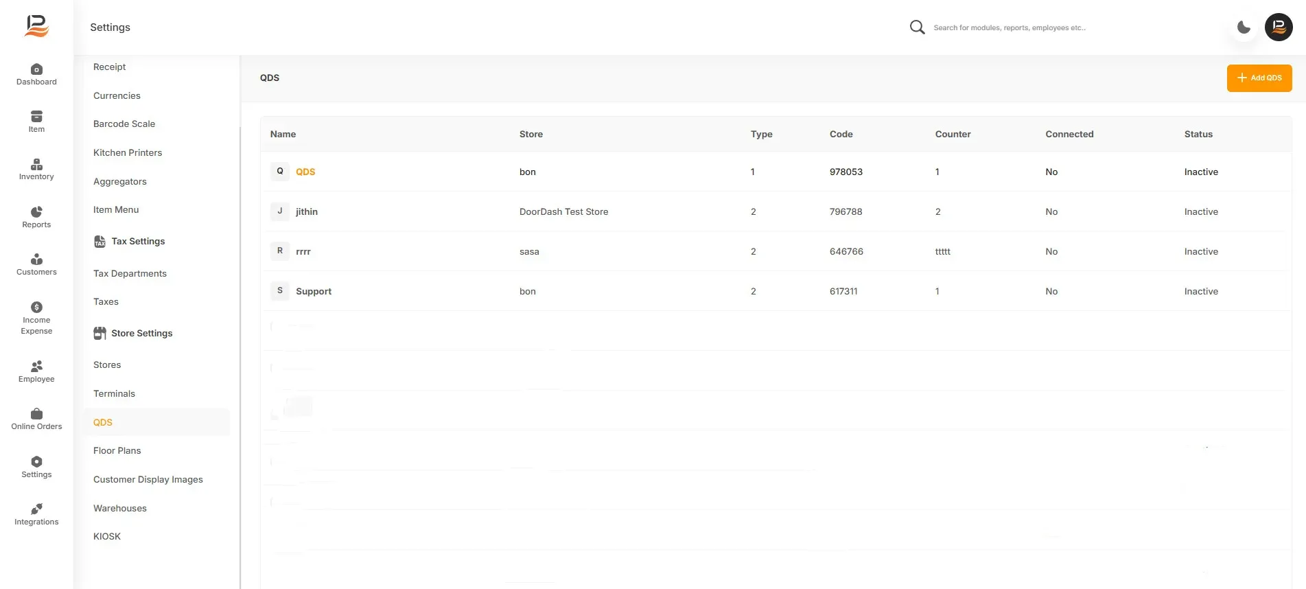Open Aggregators settings
The height and width of the screenshot is (589, 1306).
tap(120, 182)
